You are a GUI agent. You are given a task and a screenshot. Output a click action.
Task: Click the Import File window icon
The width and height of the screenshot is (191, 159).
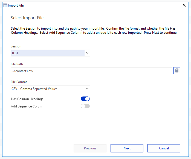pos(5,5)
